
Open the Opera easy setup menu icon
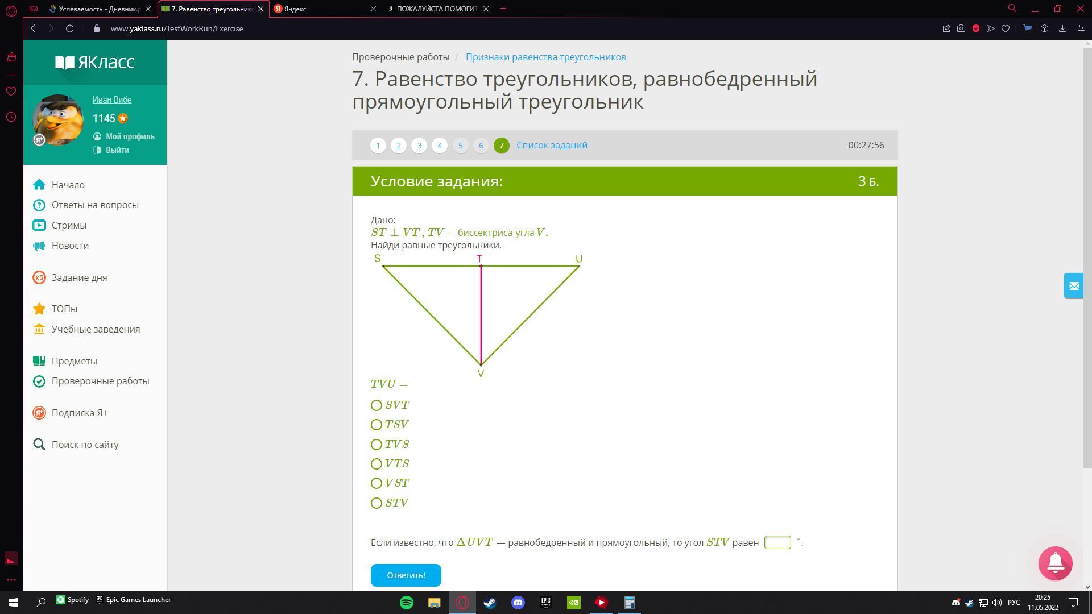(x=1081, y=28)
